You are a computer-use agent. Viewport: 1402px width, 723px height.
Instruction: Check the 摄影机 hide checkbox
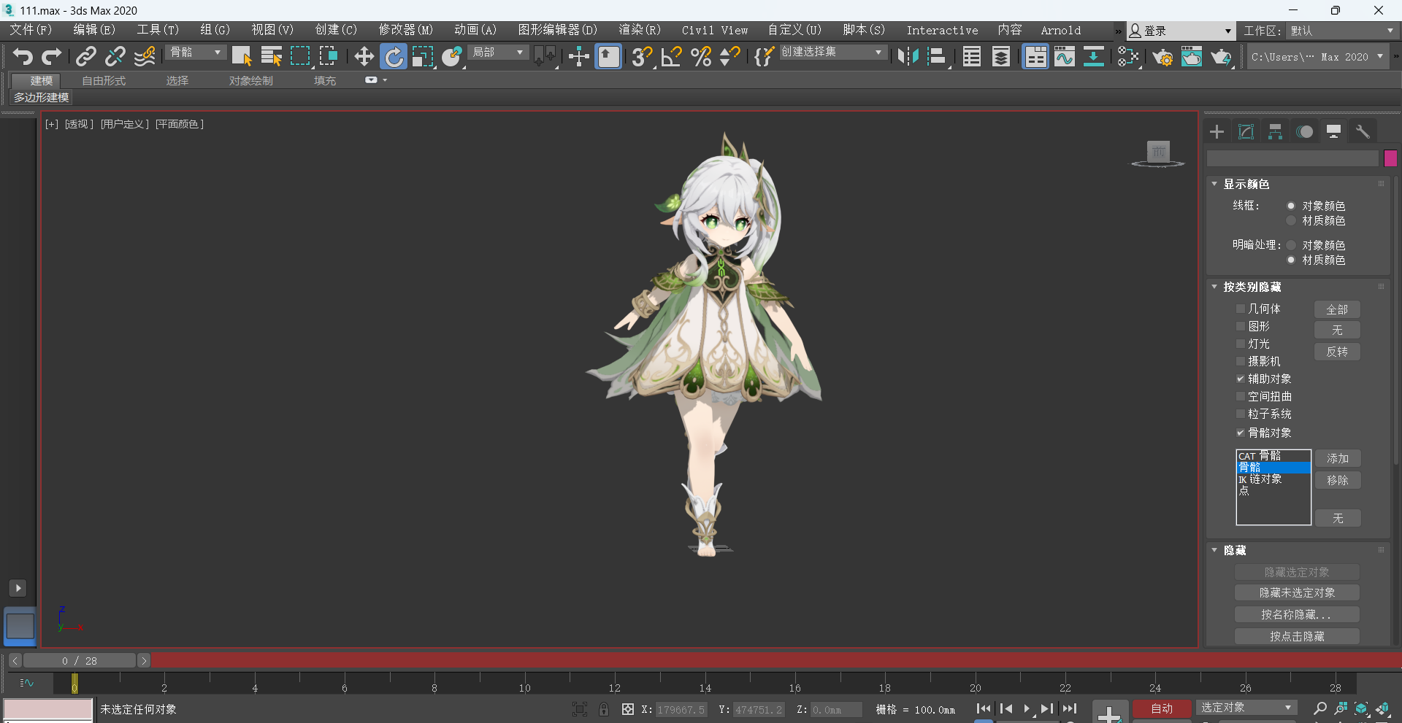point(1240,361)
